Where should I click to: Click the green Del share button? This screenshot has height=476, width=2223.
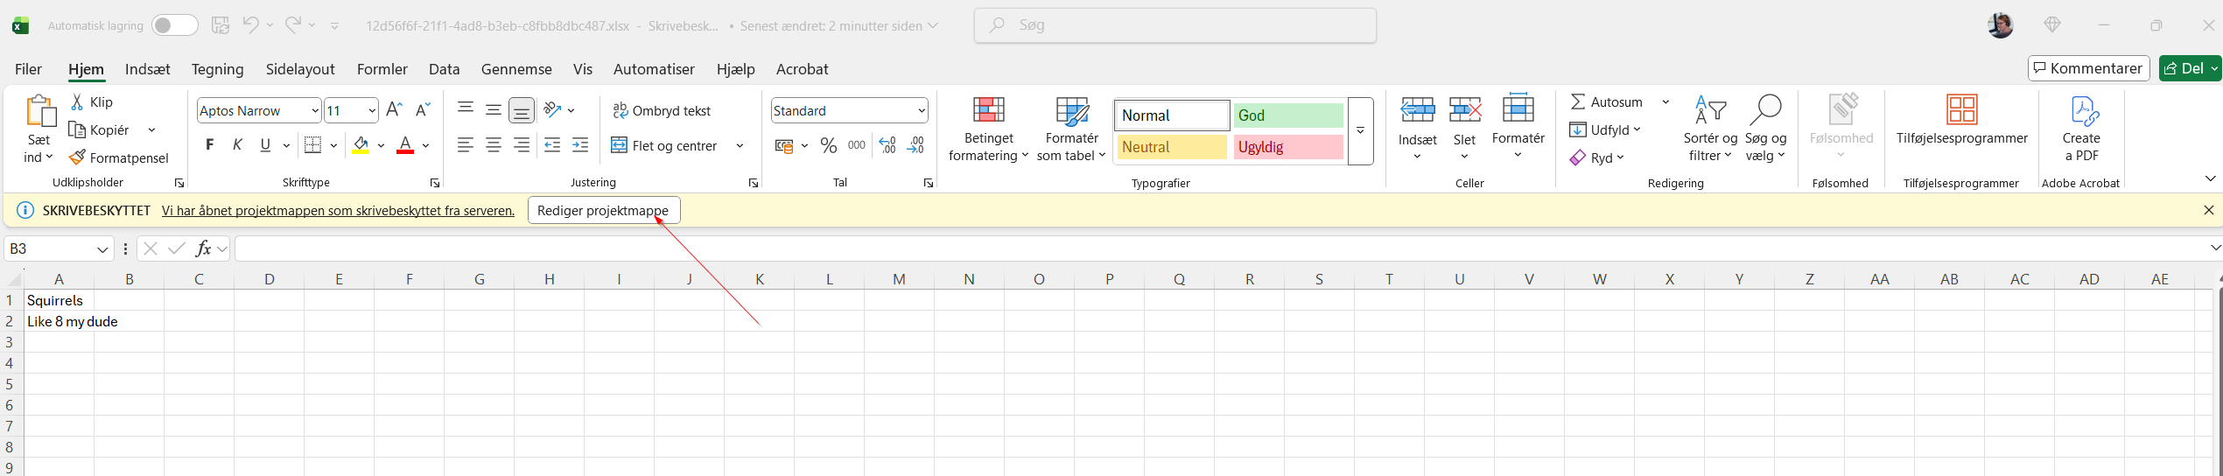tap(2190, 68)
